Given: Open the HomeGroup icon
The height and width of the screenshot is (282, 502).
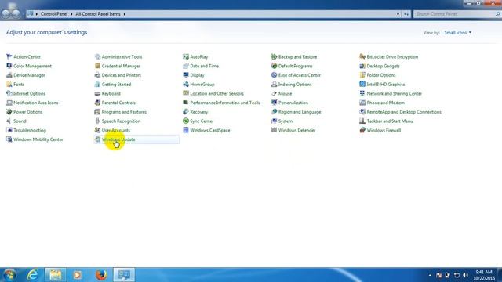Looking at the screenshot, I should click(186, 85).
